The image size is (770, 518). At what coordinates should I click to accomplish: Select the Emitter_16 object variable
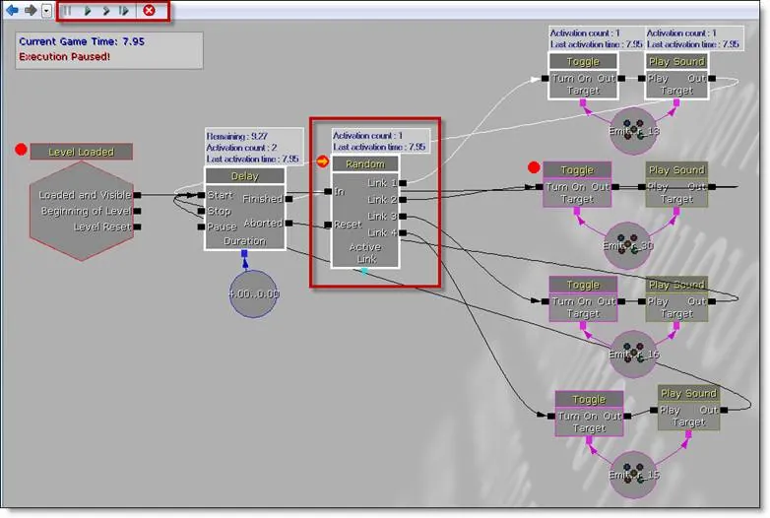point(633,354)
